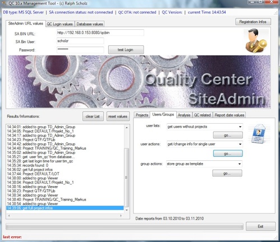The image size is (280, 242).
Task: Click the ID badge icon
Action: point(259,134)
